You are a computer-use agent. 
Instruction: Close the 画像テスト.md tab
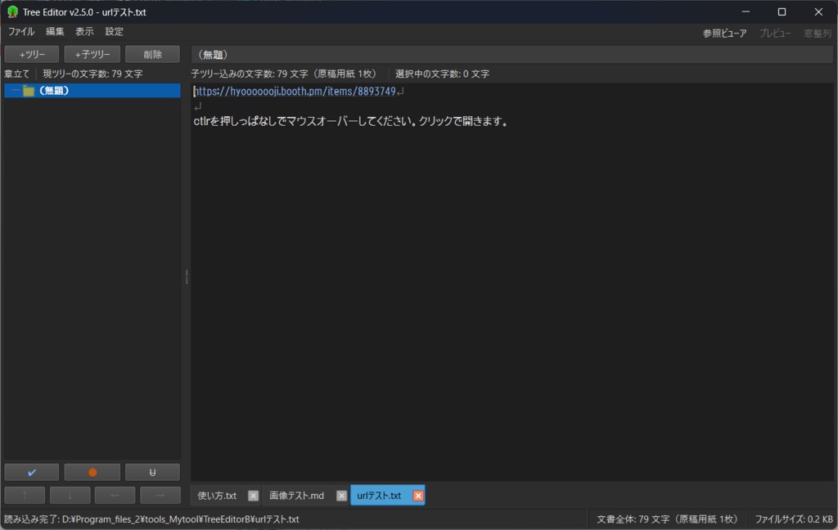[341, 496]
